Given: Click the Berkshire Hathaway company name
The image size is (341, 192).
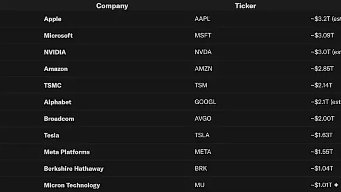Looking at the screenshot, I should tap(74, 169).
